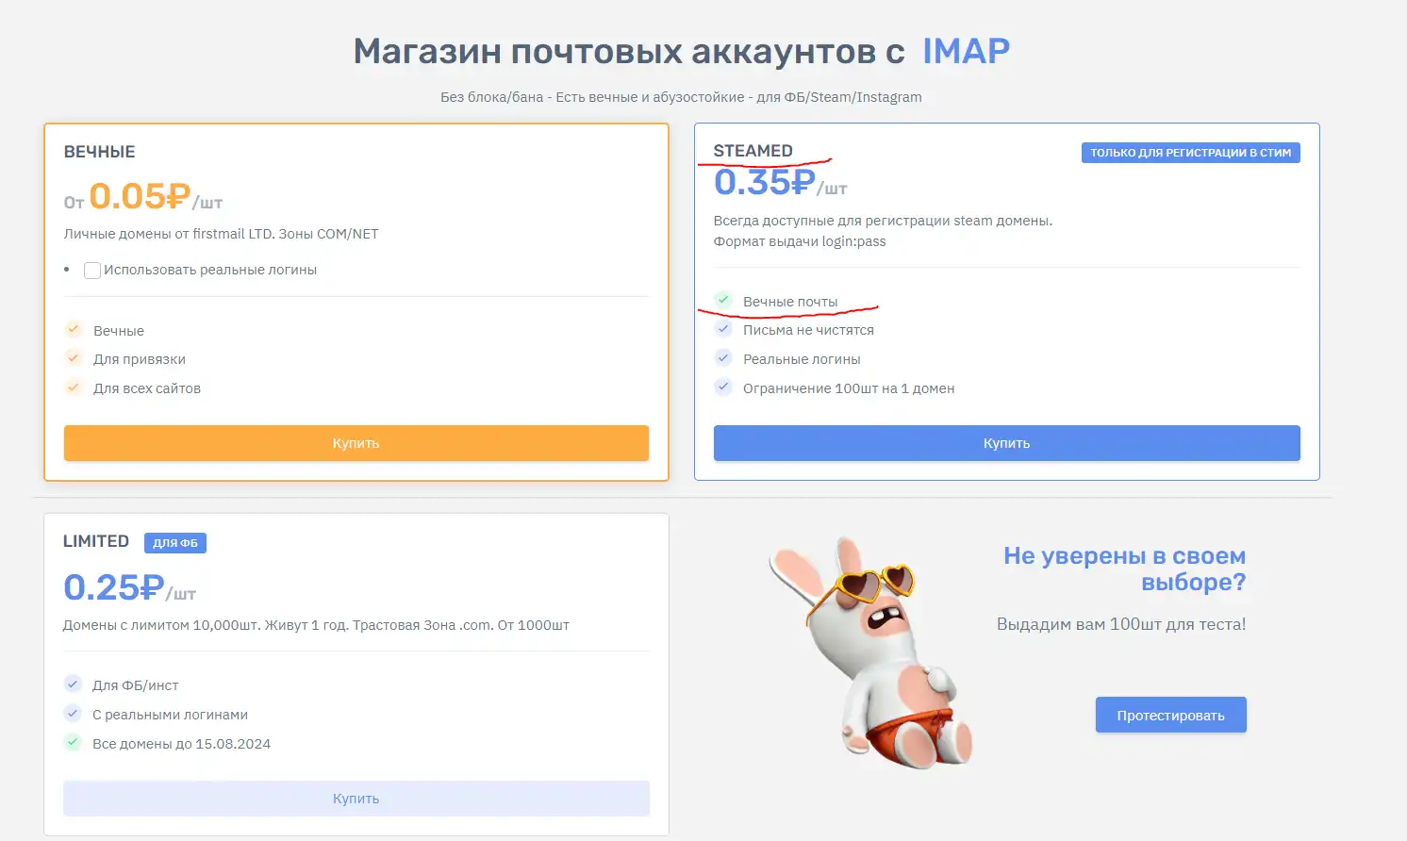Click the checkmark icon beside С реальными логинами
This screenshot has height=841, width=1407.
[73, 714]
